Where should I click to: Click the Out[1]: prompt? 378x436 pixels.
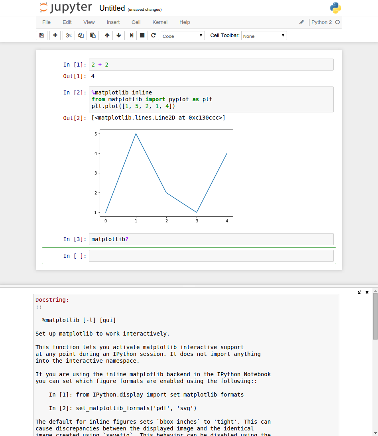75,76
